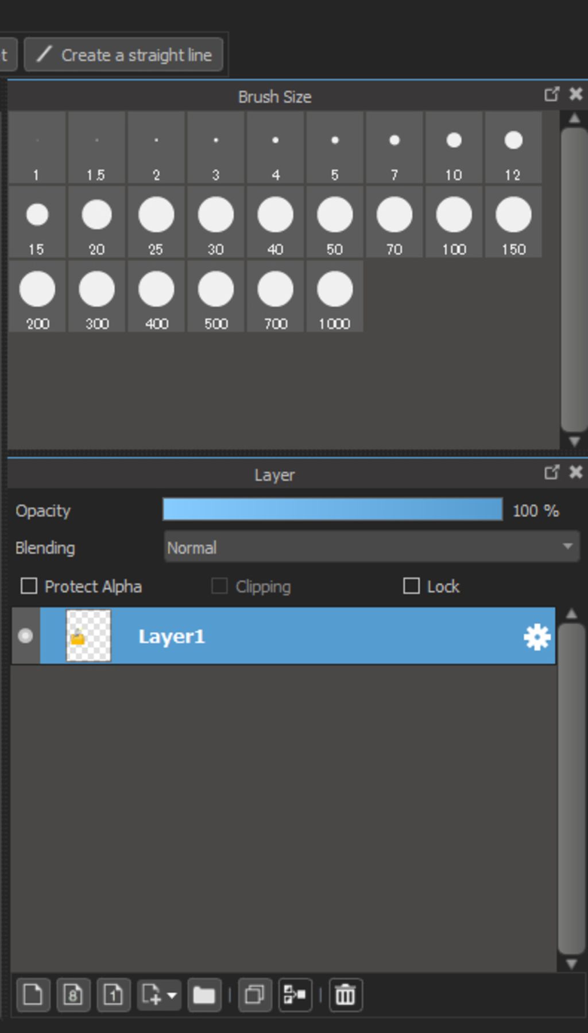Select brush size 20
588x1033 pixels.
[x=96, y=222]
